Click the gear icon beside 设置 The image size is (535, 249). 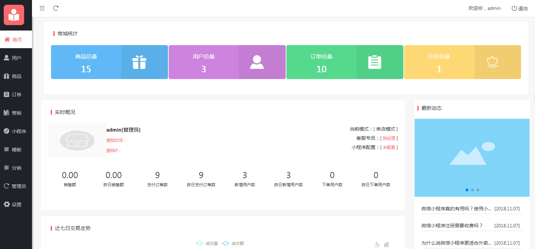click(x=6, y=204)
